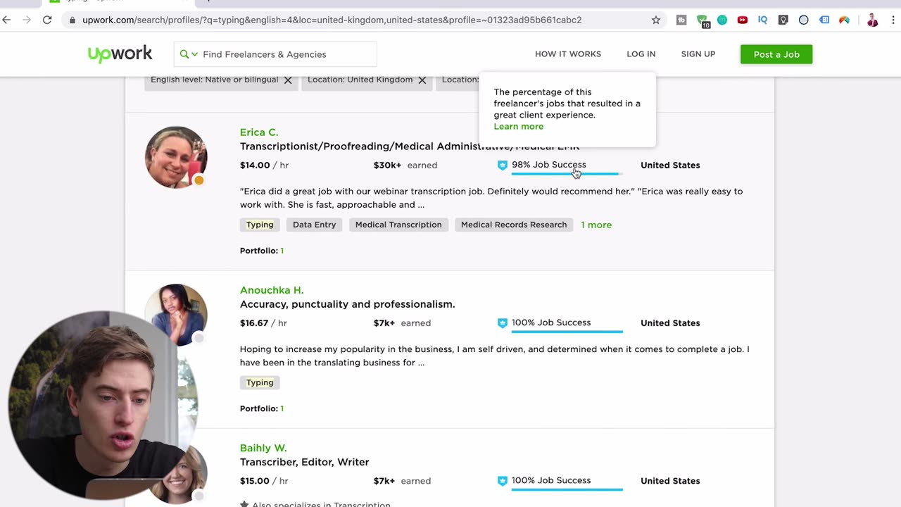Open Erica's Portfolio count link
The width and height of the screenshot is (901, 507).
(x=282, y=251)
